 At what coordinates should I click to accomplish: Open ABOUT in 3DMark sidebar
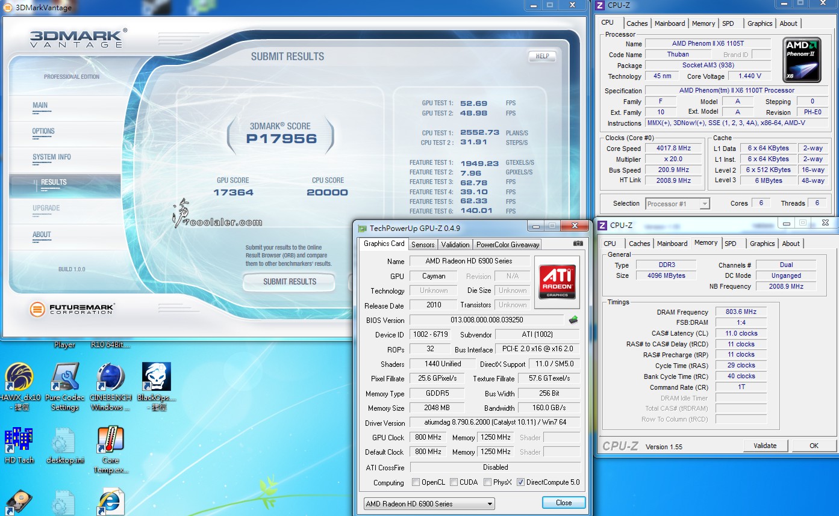click(65, 237)
